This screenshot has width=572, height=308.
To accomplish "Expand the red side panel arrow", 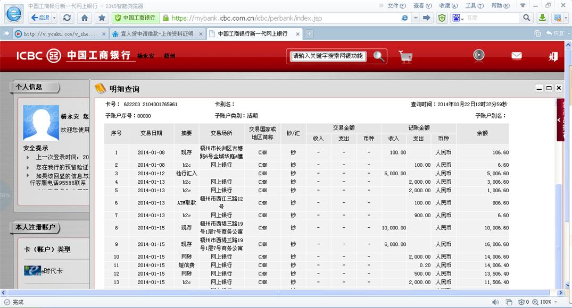I will [x=560, y=121].
